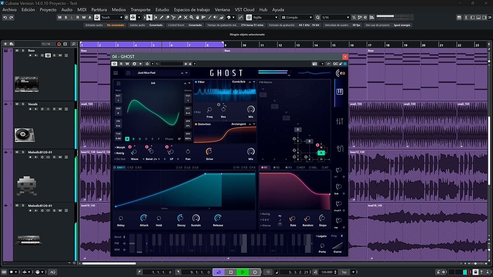Screen dimensions: 493x277
Task: Open the Ghost mixer sliders page
Action: coord(340,121)
